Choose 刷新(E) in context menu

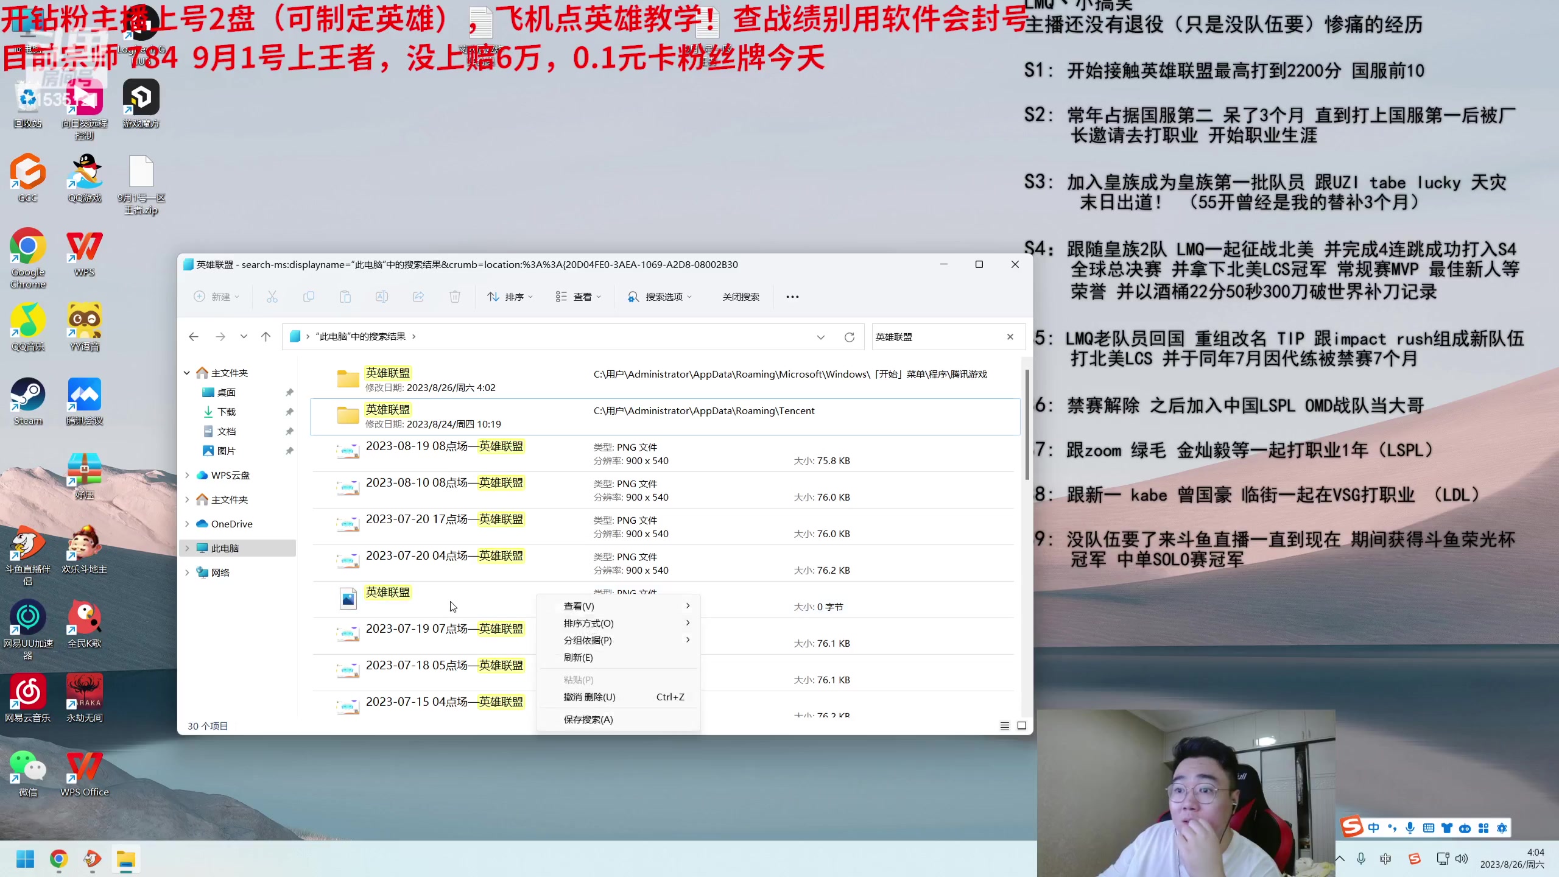(x=619, y=657)
